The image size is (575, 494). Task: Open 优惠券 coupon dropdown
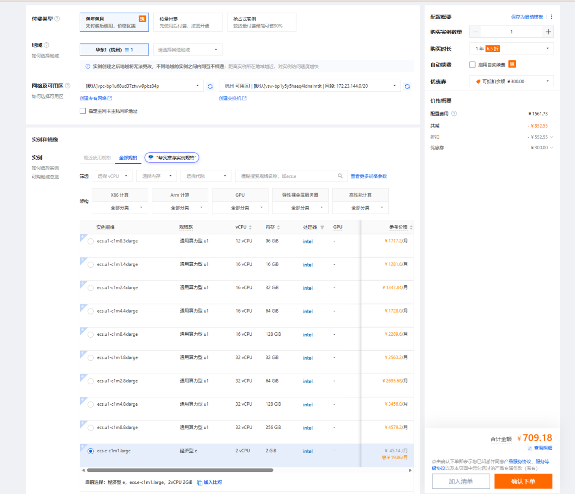(x=511, y=81)
